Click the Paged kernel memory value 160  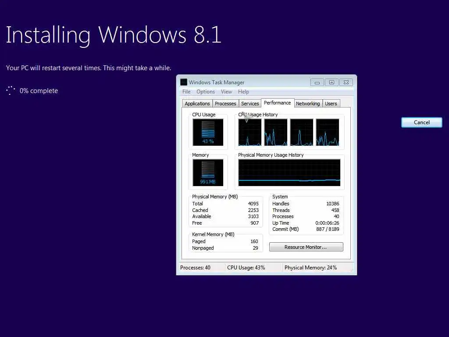point(254,242)
